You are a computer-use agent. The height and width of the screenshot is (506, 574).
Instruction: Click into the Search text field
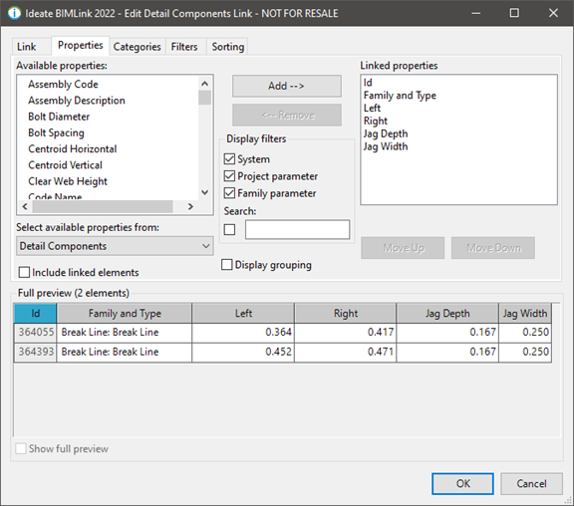[x=297, y=230]
